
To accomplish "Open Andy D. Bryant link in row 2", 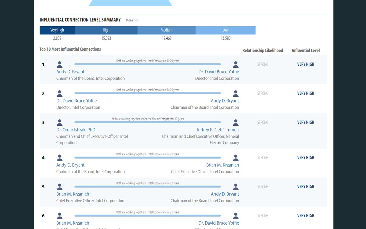I will [x=225, y=101].
